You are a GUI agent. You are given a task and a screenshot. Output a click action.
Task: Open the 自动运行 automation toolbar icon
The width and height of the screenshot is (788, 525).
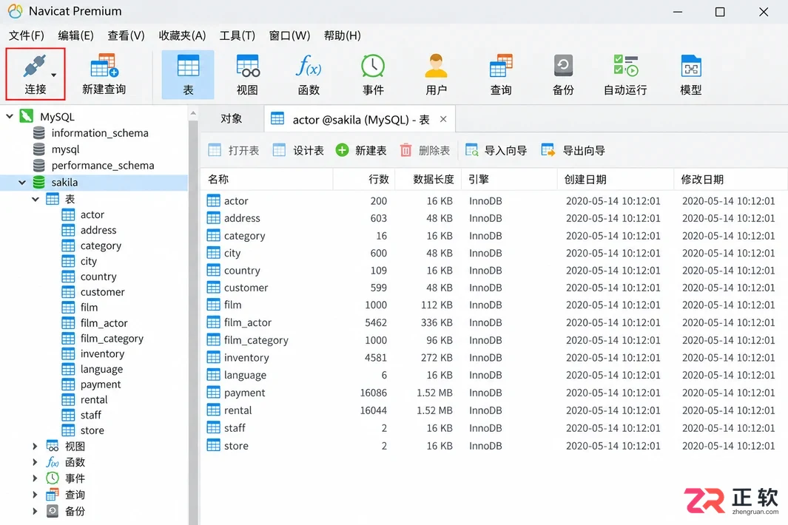(x=625, y=75)
